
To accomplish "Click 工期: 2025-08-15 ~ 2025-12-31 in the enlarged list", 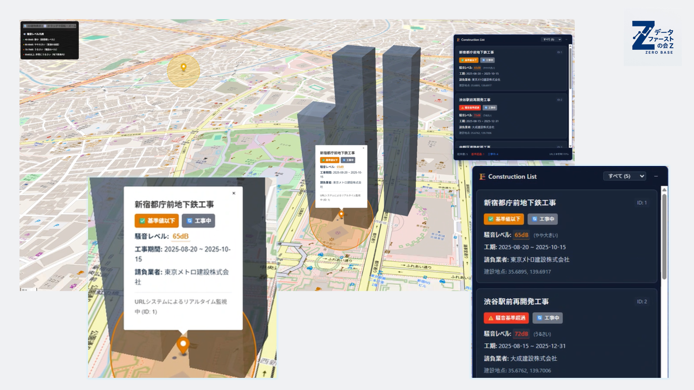I will (x=525, y=346).
